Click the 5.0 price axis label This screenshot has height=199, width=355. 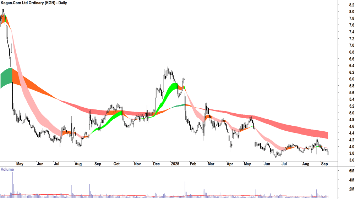pyautogui.click(x=351, y=113)
